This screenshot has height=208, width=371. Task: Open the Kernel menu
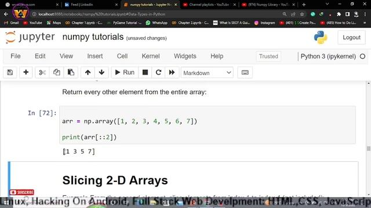click(x=151, y=56)
